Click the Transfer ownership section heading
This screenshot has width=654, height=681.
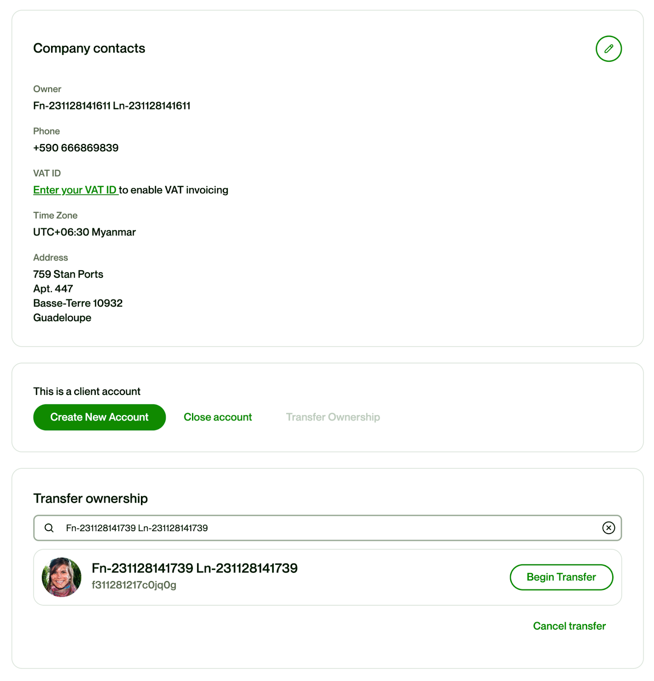pyautogui.click(x=90, y=498)
